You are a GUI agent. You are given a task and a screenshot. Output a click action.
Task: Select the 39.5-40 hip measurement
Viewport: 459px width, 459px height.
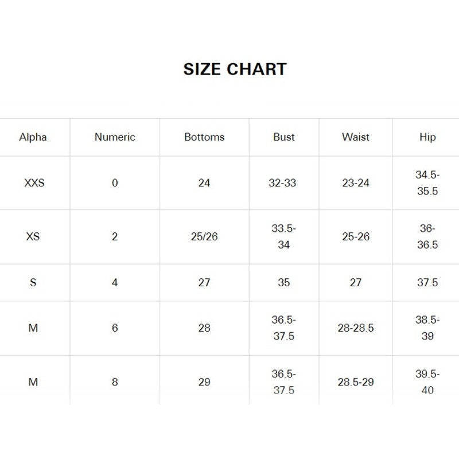(x=427, y=382)
